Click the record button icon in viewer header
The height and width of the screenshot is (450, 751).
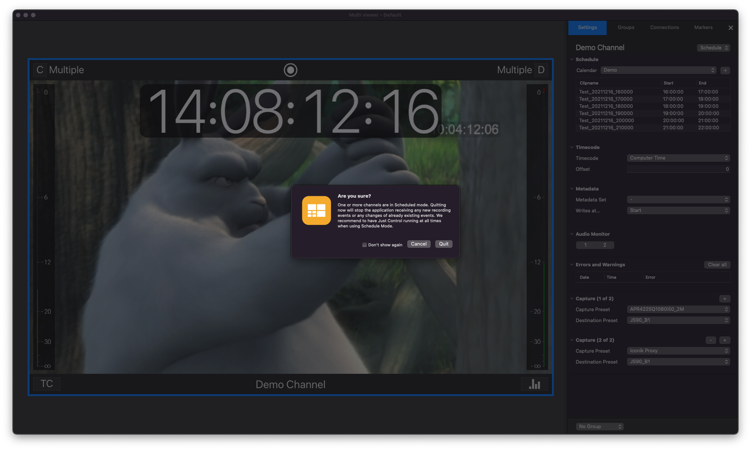point(290,70)
